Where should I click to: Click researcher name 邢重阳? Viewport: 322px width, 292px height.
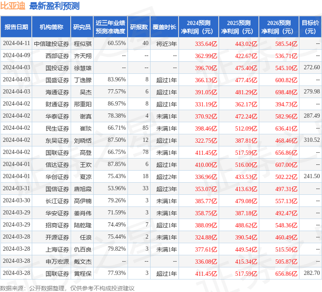click(83, 104)
